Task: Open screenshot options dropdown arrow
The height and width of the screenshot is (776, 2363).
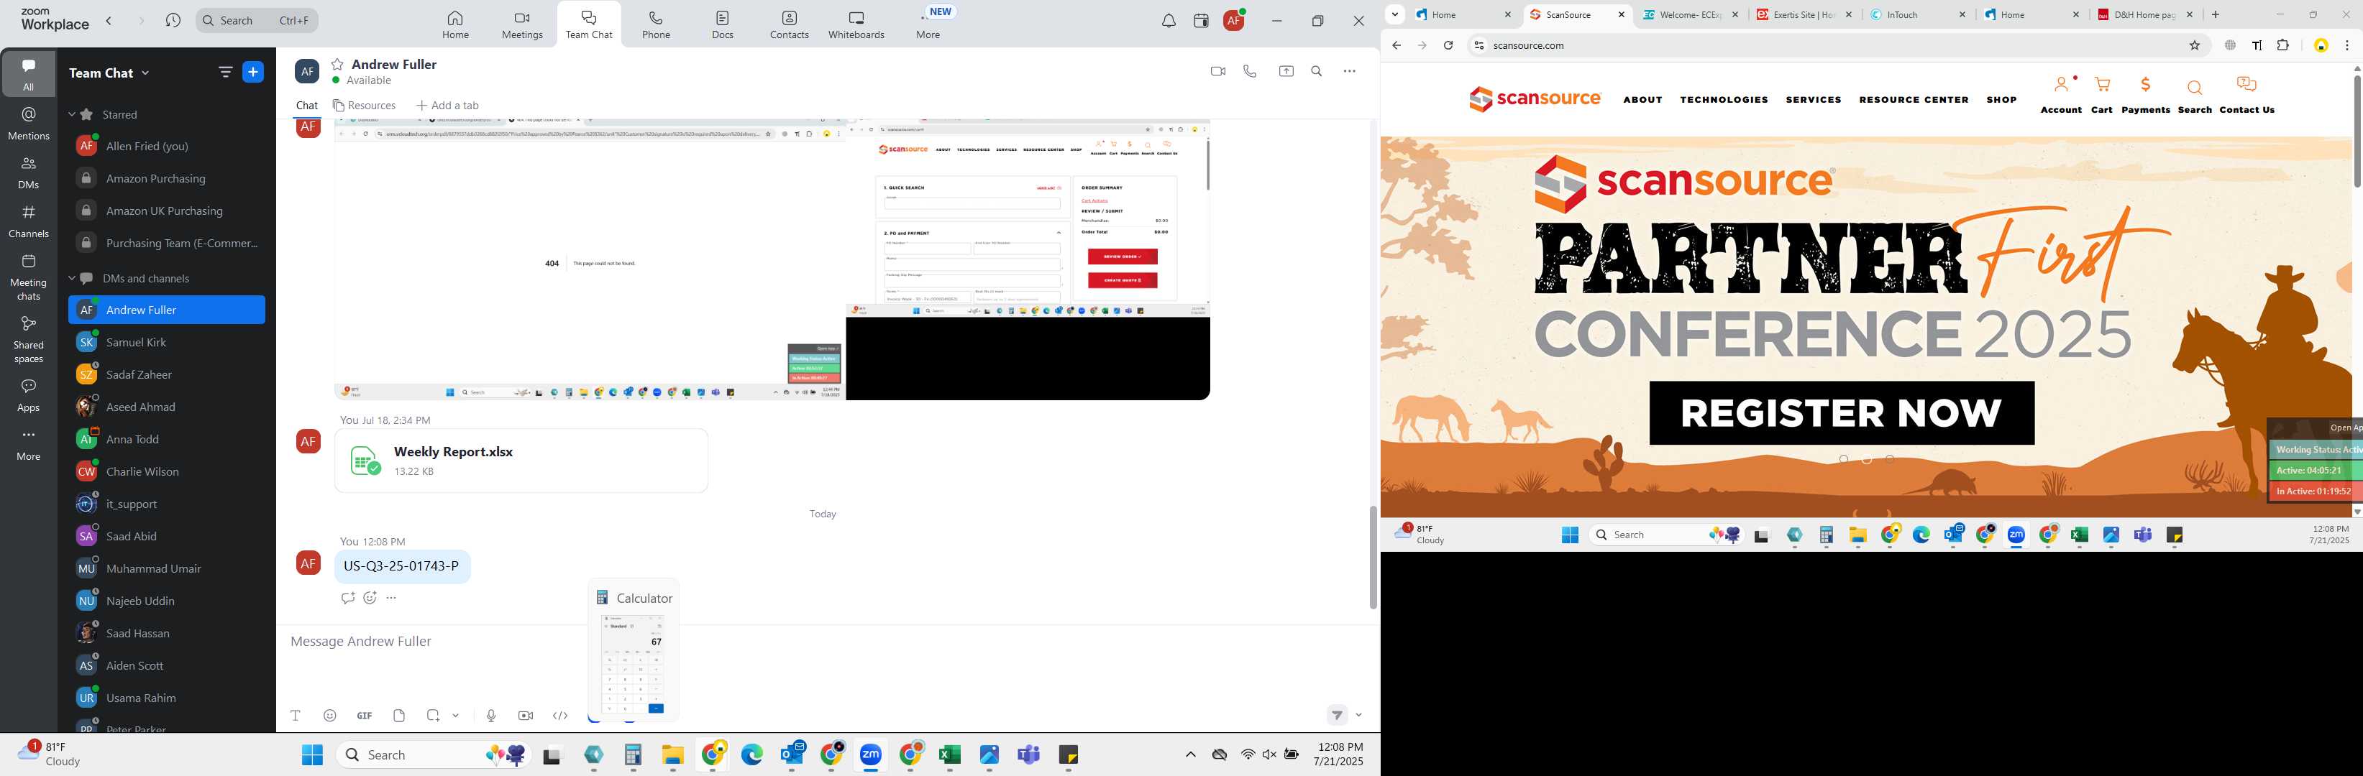Action: (x=455, y=716)
